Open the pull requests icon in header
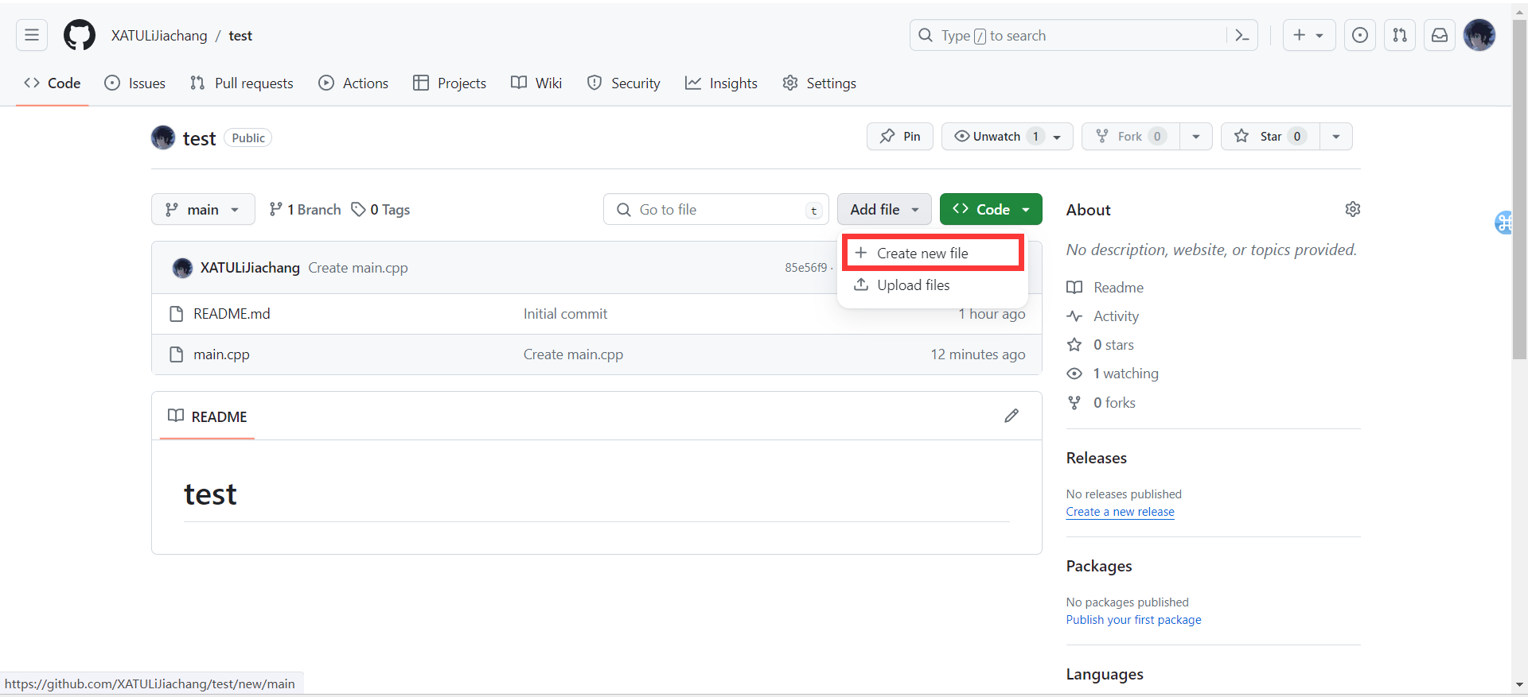The height and width of the screenshot is (697, 1528). click(x=1400, y=35)
